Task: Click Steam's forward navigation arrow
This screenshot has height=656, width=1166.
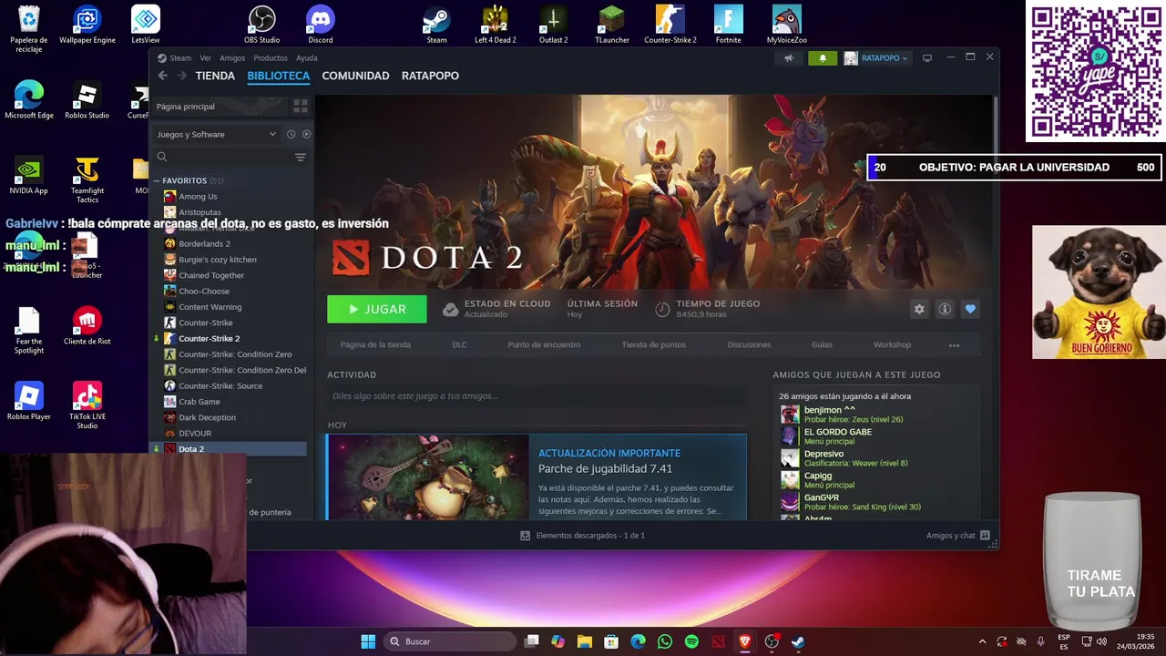Action: pyautogui.click(x=182, y=76)
